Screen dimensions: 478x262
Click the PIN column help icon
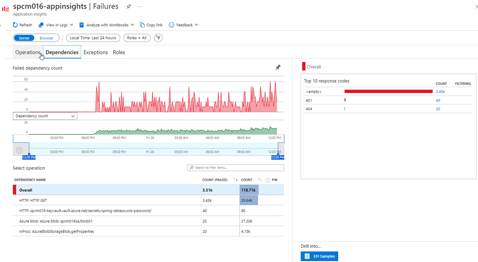267,180
